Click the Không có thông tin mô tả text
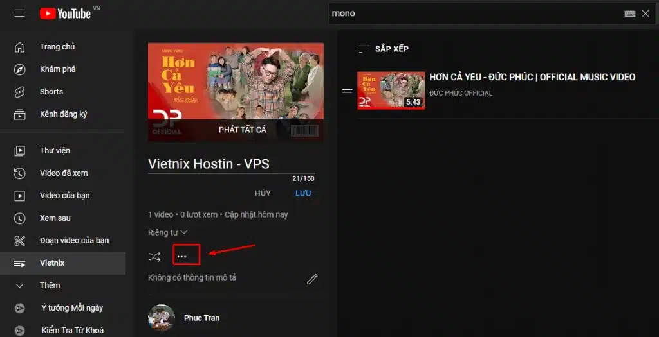The width and height of the screenshot is (659, 337). [192, 277]
